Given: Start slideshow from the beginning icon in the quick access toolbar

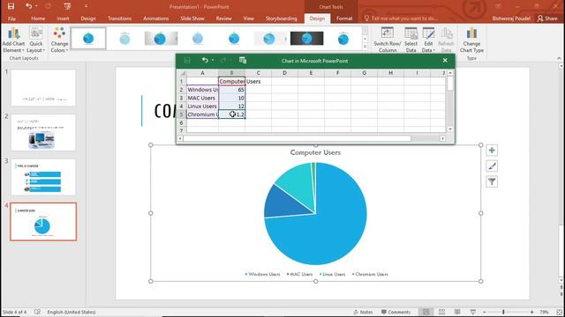Looking at the screenshot, I should tap(67, 6).
